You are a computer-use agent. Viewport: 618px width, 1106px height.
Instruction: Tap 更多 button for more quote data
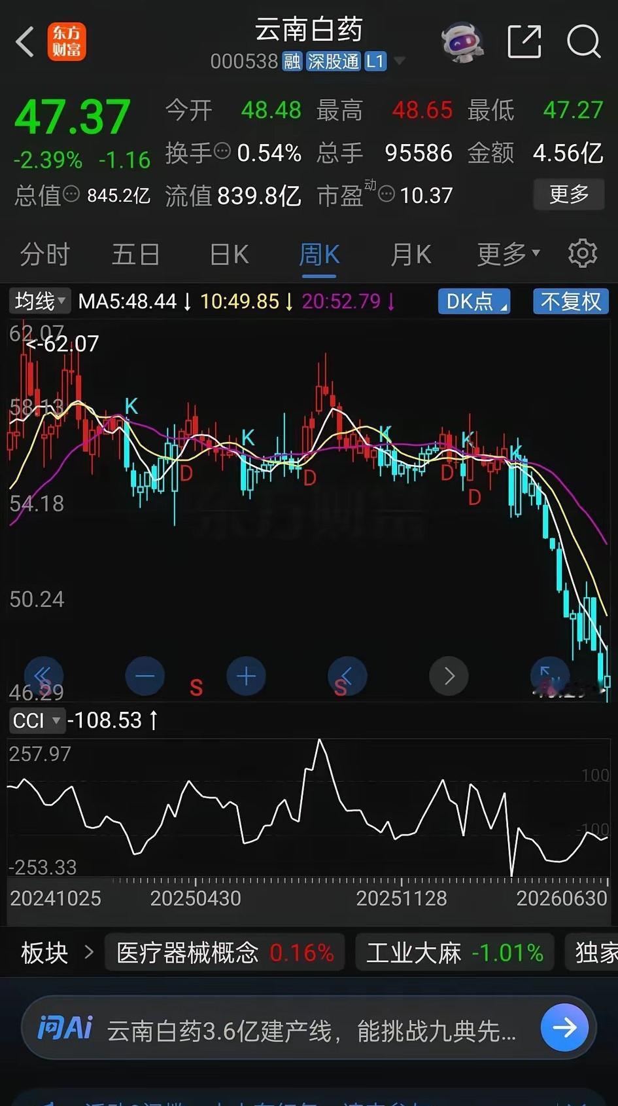click(x=569, y=194)
